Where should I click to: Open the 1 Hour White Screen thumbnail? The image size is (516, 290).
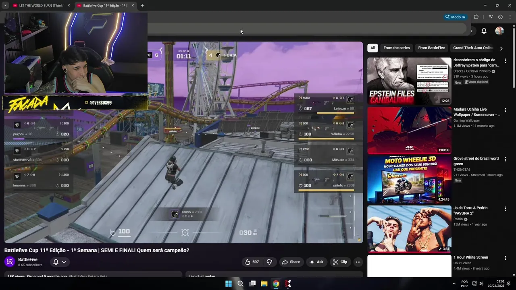(409, 266)
